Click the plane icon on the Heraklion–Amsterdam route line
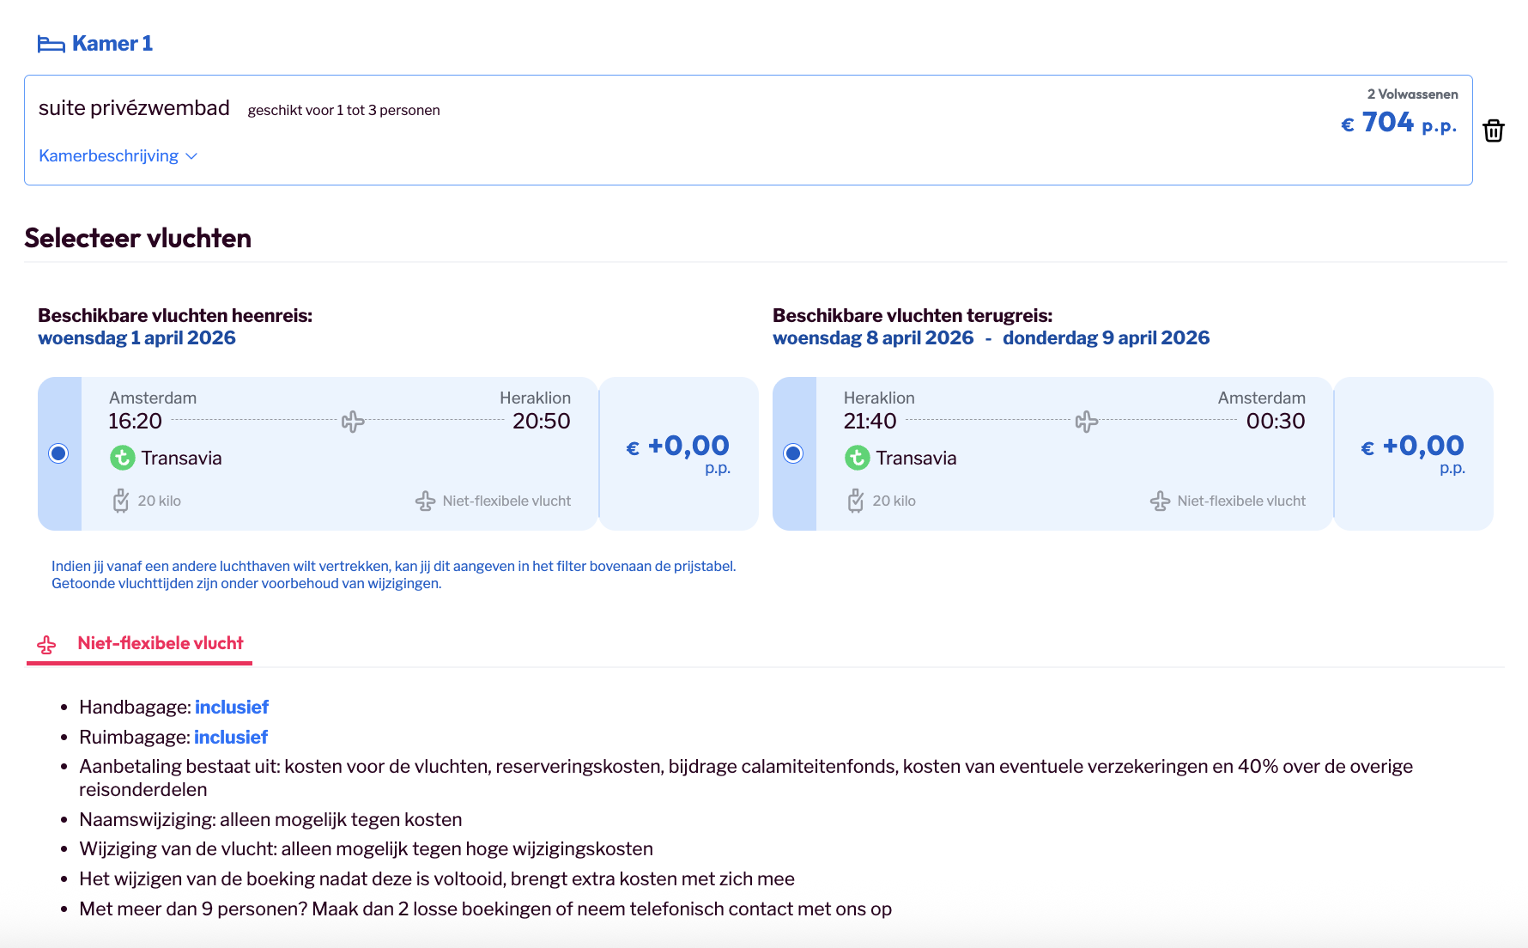The image size is (1528, 948). (1087, 422)
